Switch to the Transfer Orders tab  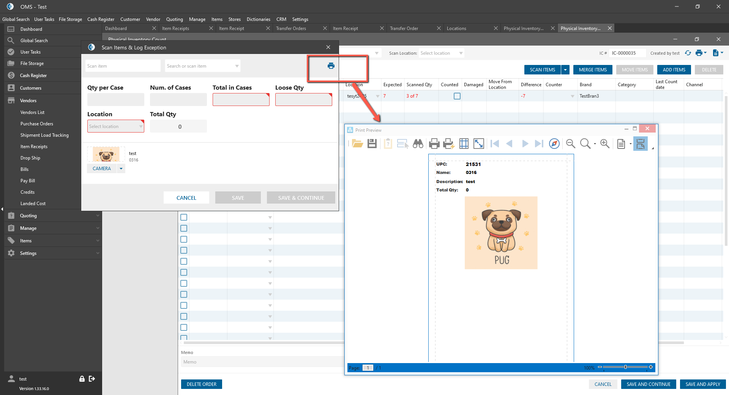point(291,28)
